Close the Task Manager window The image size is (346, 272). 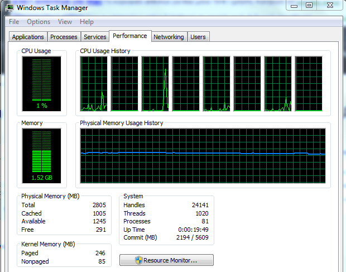coord(330,6)
